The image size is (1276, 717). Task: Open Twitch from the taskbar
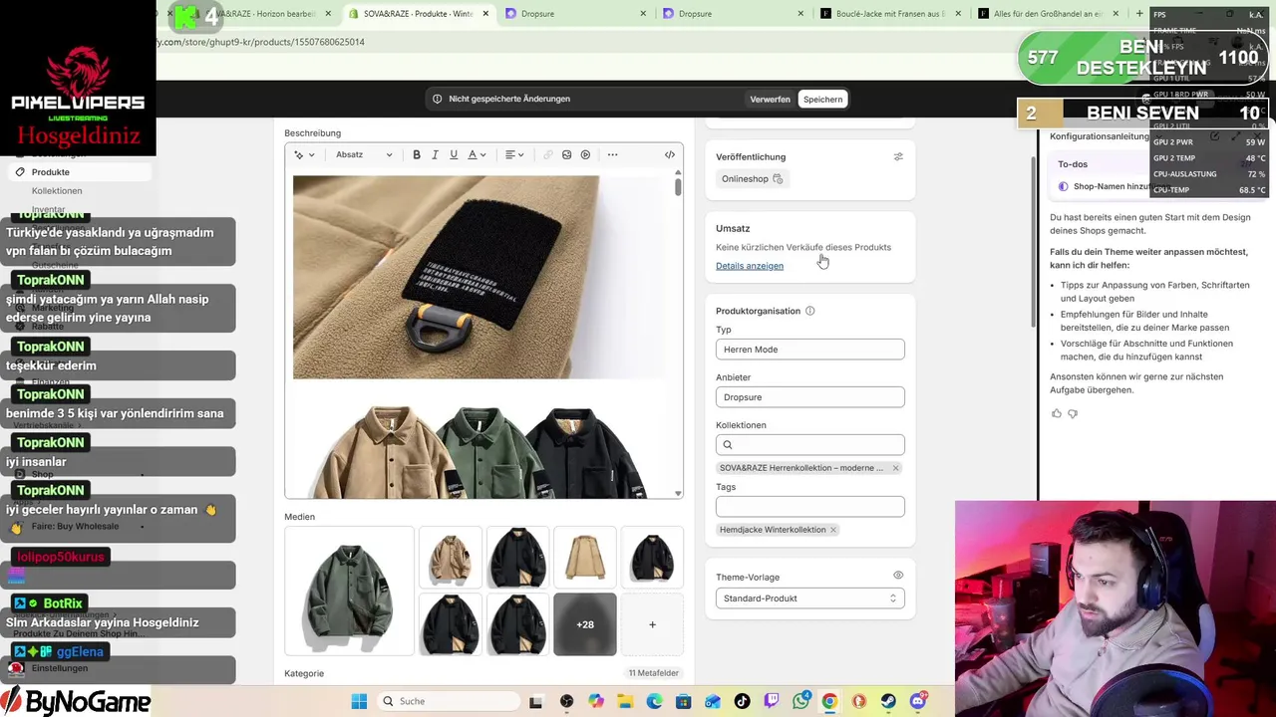[772, 701]
